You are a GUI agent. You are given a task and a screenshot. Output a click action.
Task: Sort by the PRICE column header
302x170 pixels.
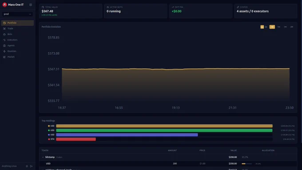pyautogui.click(x=202, y=150)
